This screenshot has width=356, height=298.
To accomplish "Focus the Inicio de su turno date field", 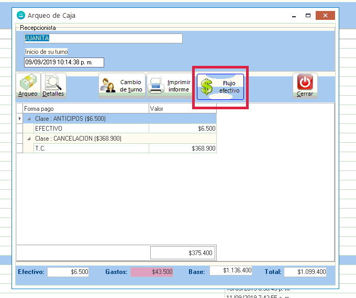I will (x=64, y=63).
